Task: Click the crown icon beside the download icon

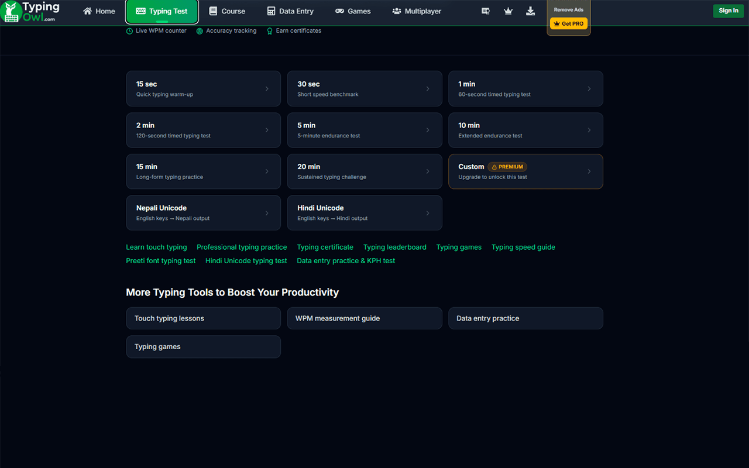Action: [508, 11]
